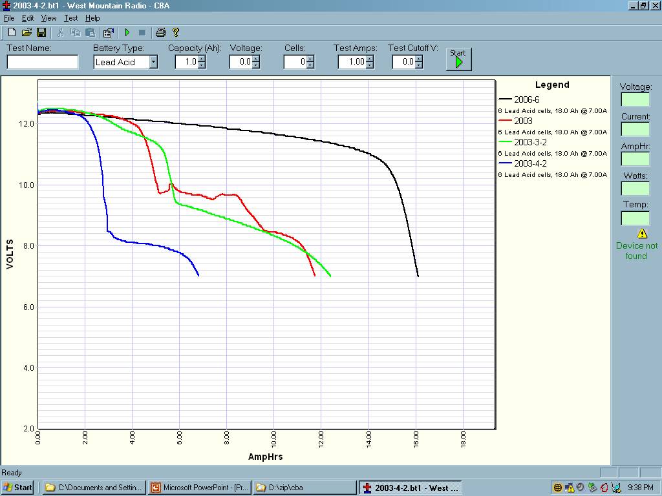
Task: Select the red 2003 legend entry
Action: 515,121
